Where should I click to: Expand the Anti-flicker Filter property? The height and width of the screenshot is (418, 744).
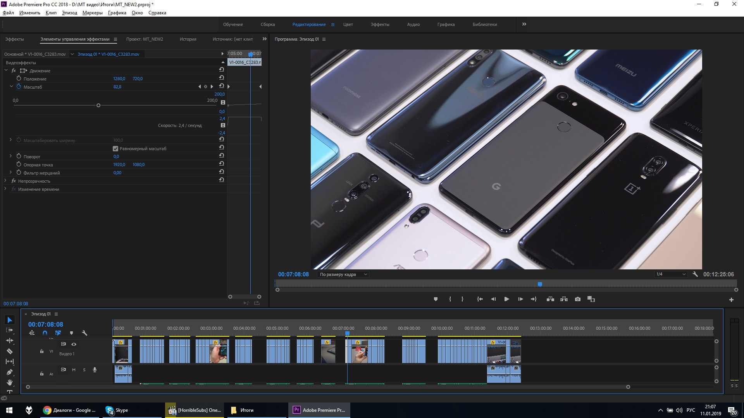11,172
